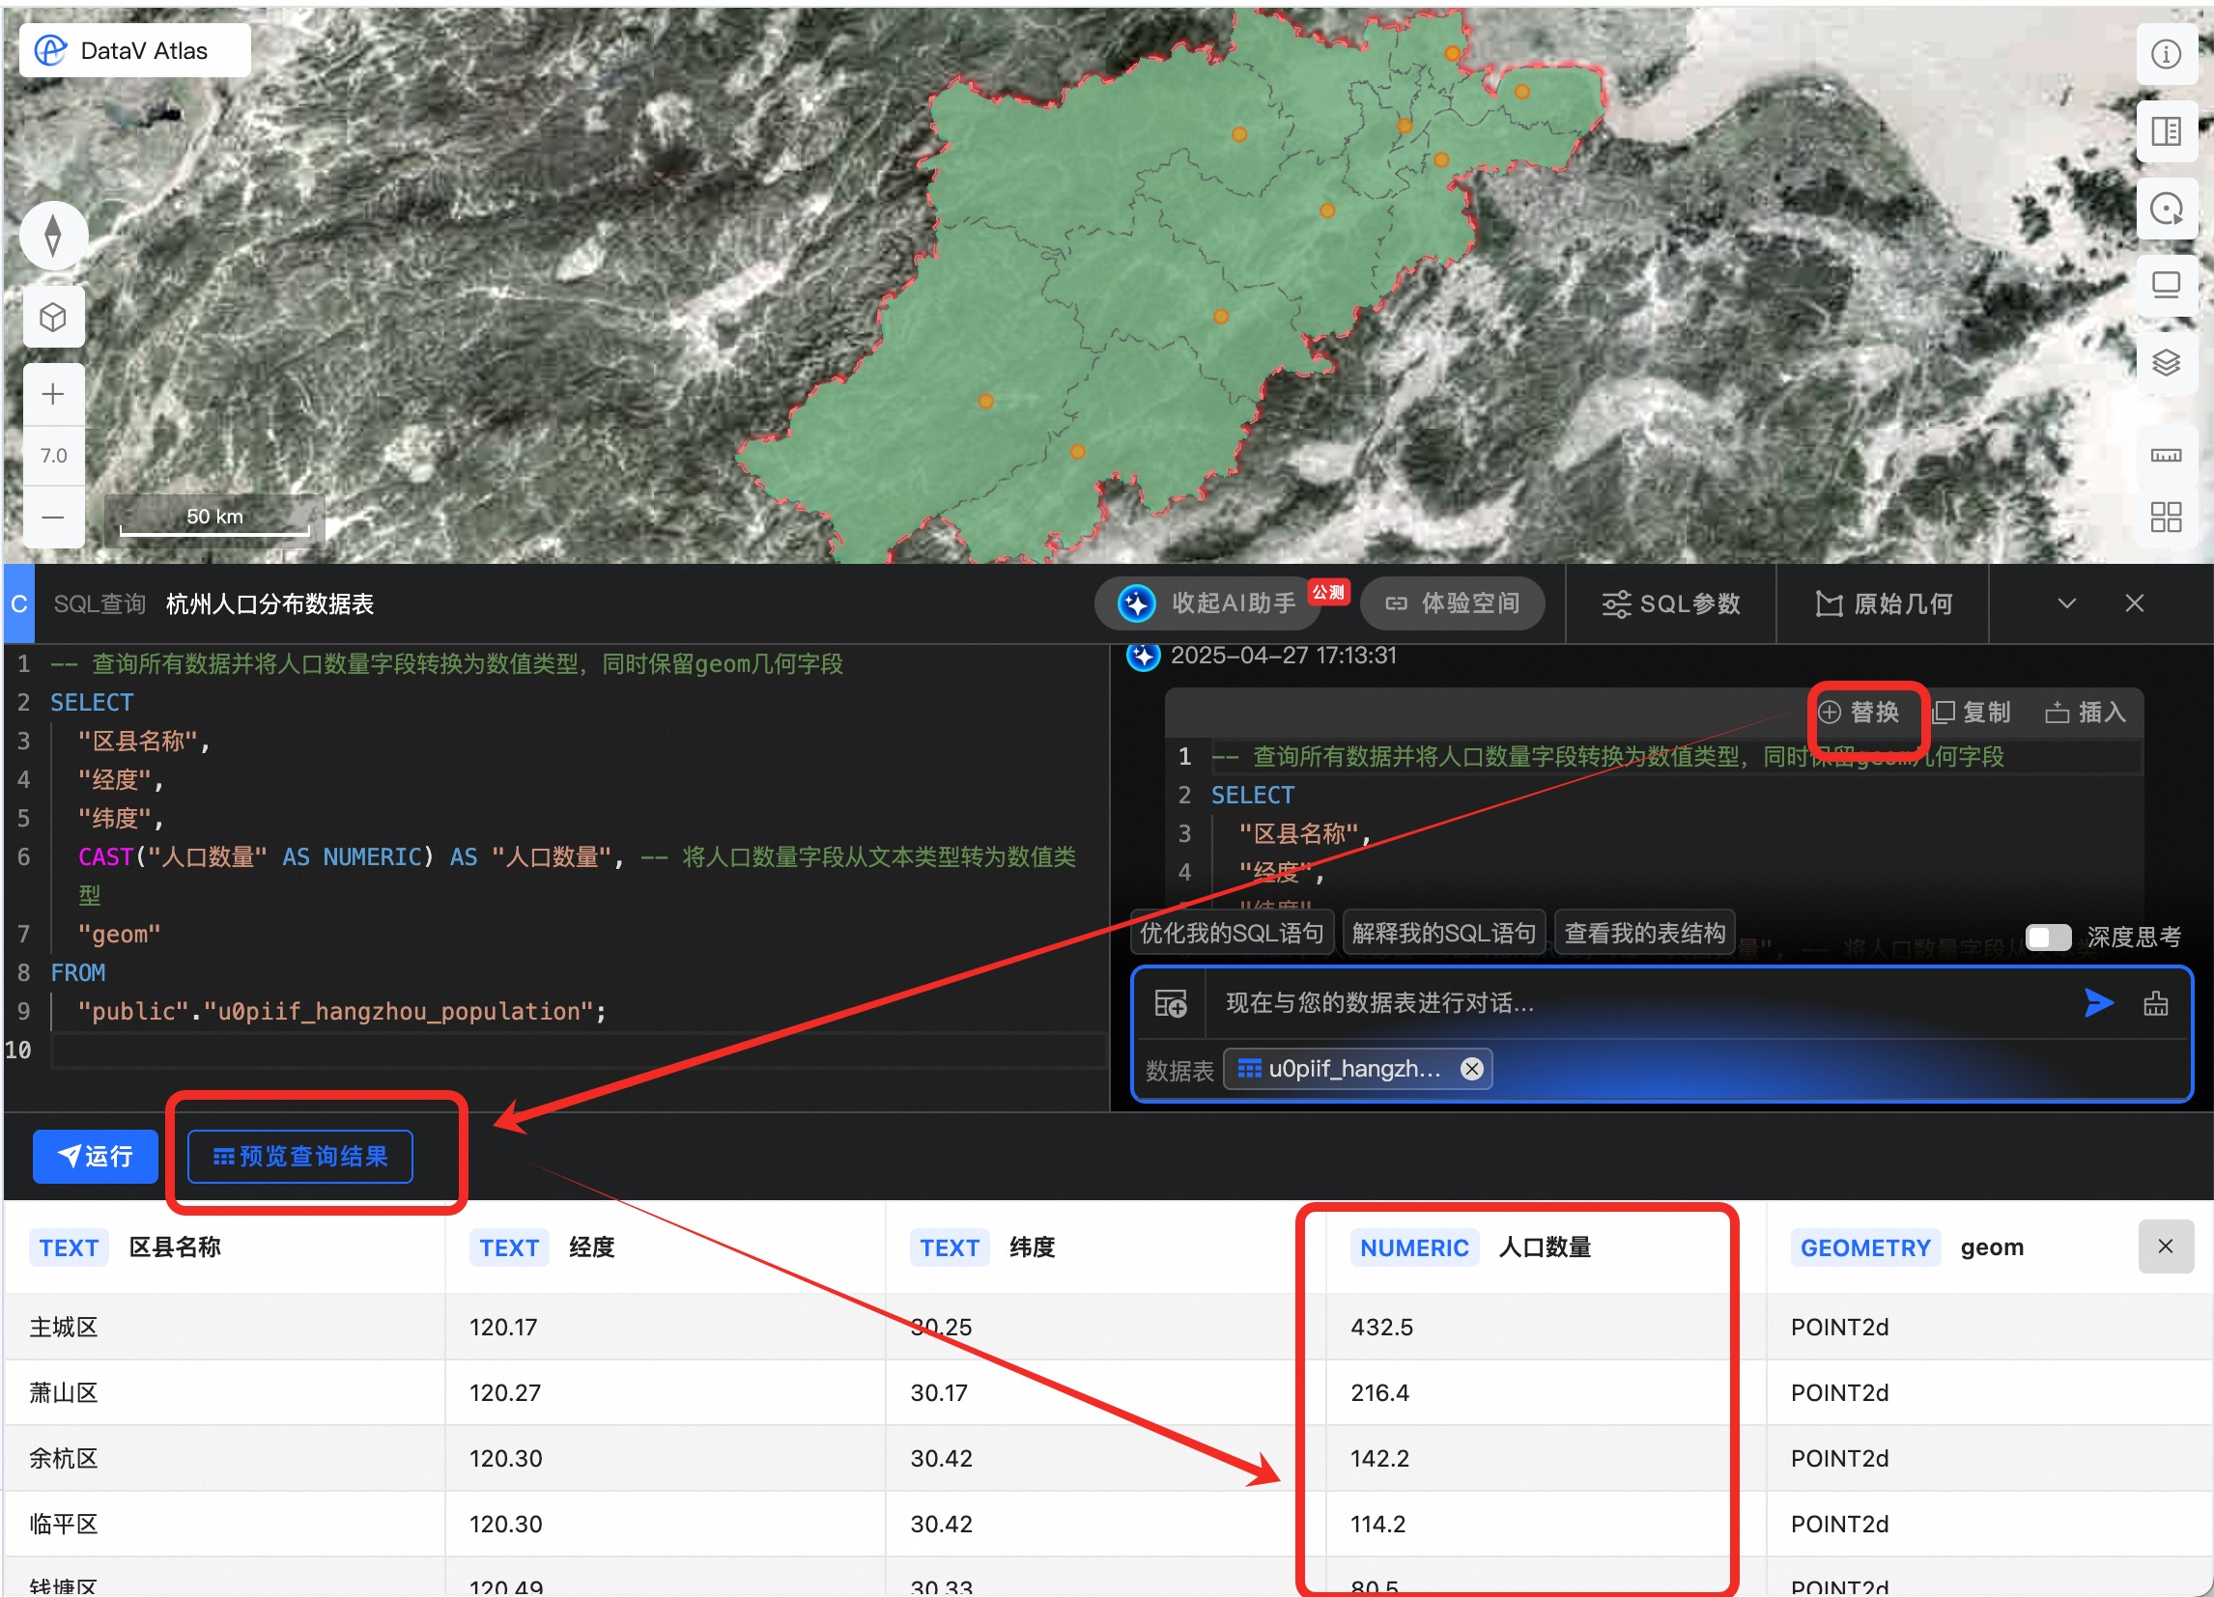Click the blue 运行 button
2214x1597 pixels.
[x=95, y=1157]
